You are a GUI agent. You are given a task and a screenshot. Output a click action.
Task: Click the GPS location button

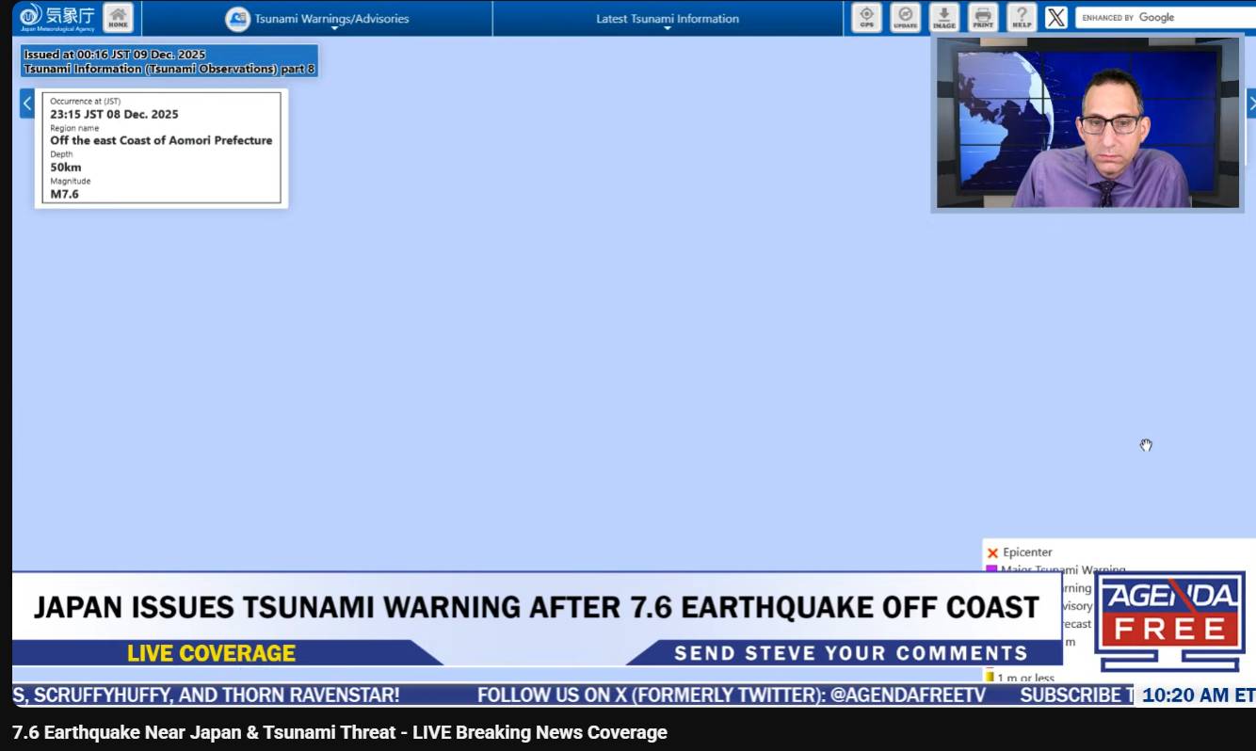866,17
